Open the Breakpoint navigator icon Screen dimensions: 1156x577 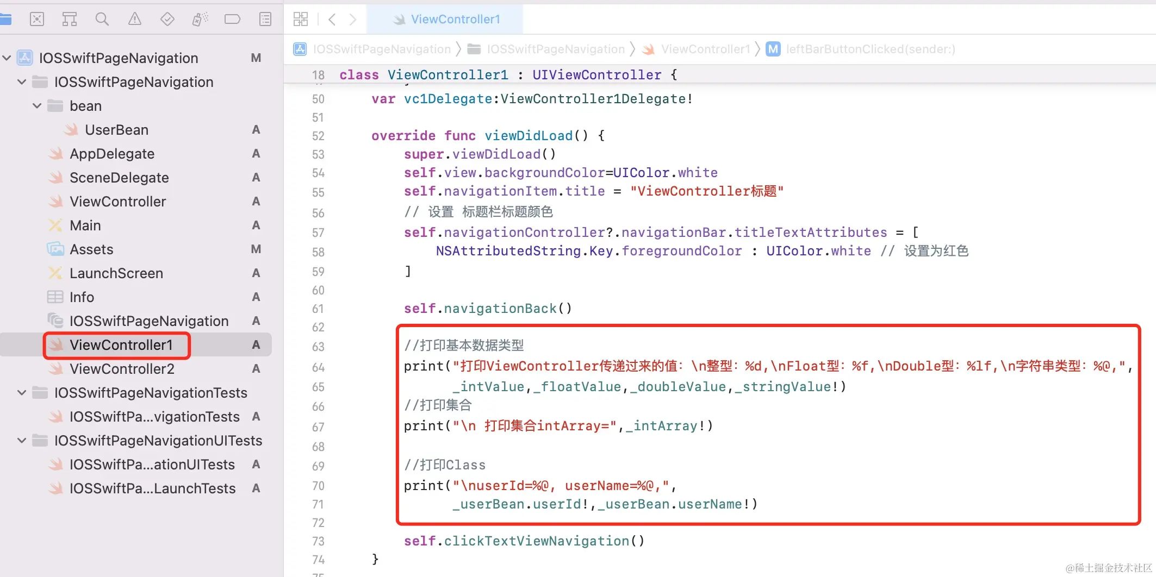click(x=232, y=20)
